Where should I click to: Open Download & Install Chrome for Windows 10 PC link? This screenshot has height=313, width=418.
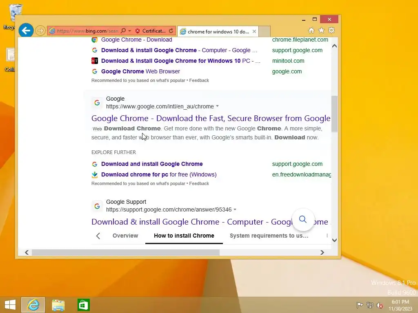[181, 61]
